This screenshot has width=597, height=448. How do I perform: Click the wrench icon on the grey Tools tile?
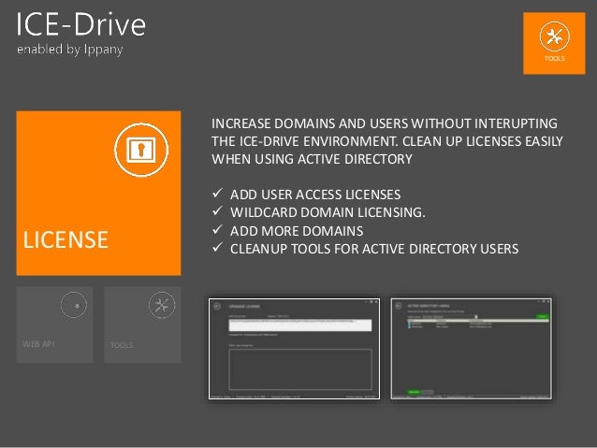pos(162,305)
